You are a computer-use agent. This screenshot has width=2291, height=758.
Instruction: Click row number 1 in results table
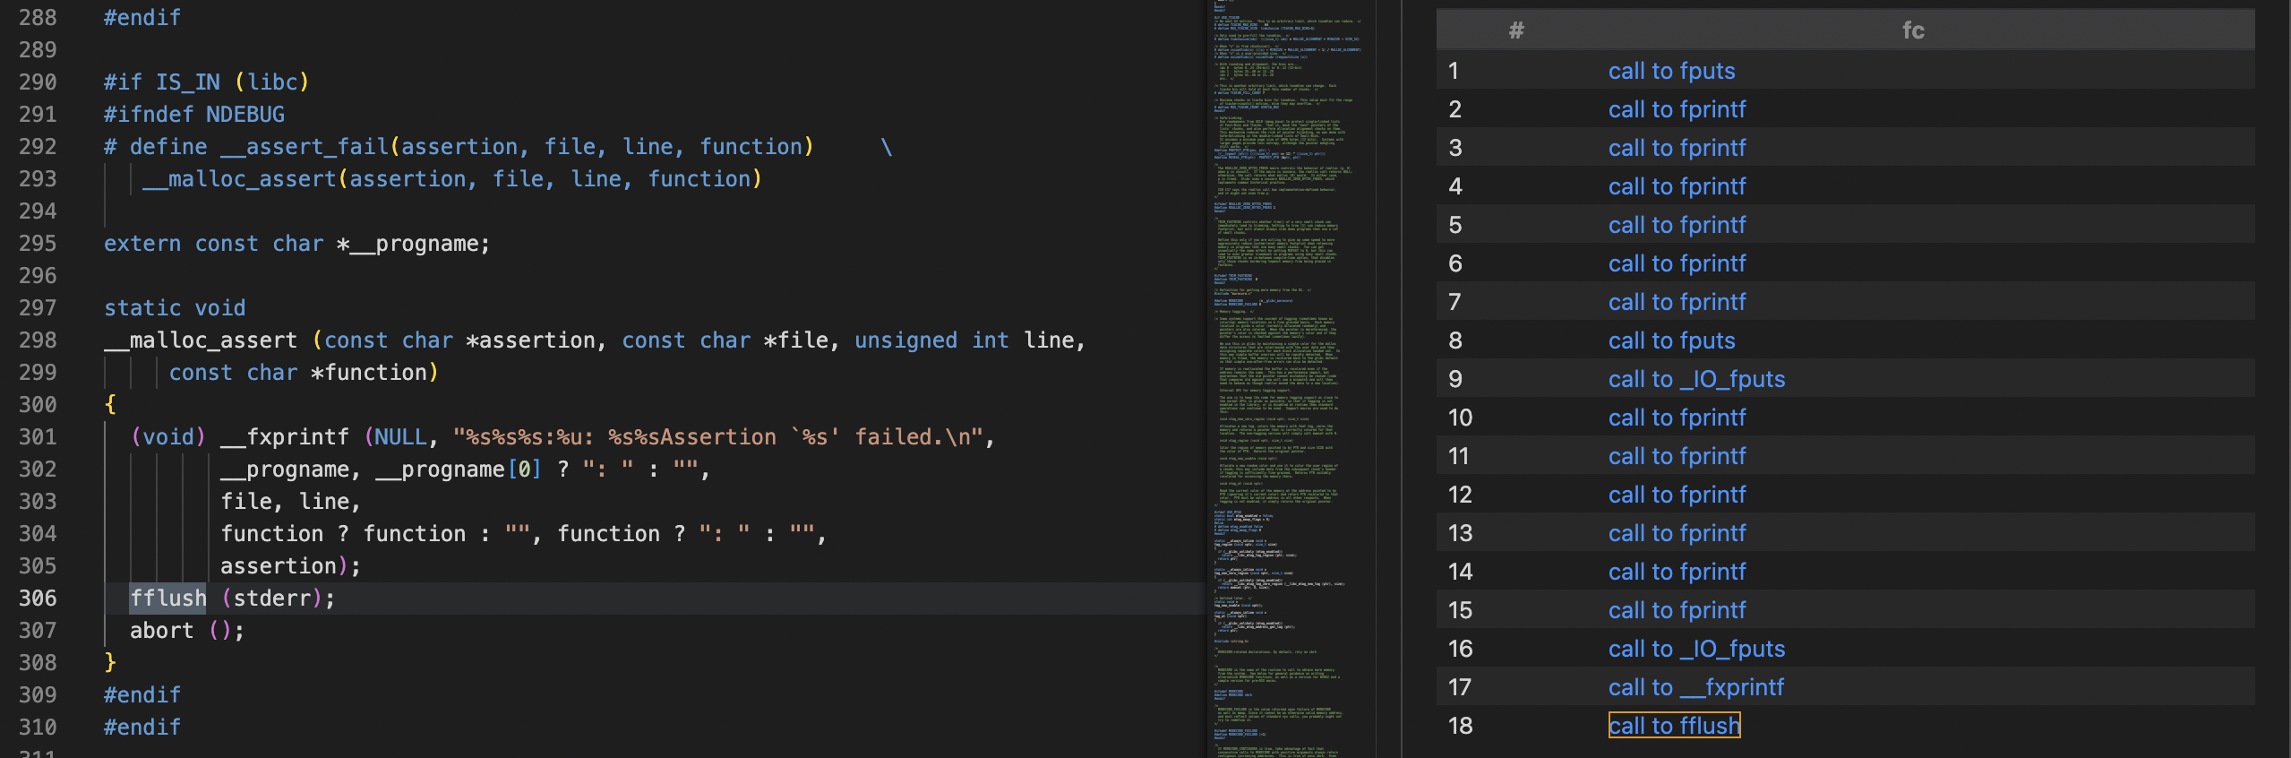pyautogui.click(x=1453, y=71)
